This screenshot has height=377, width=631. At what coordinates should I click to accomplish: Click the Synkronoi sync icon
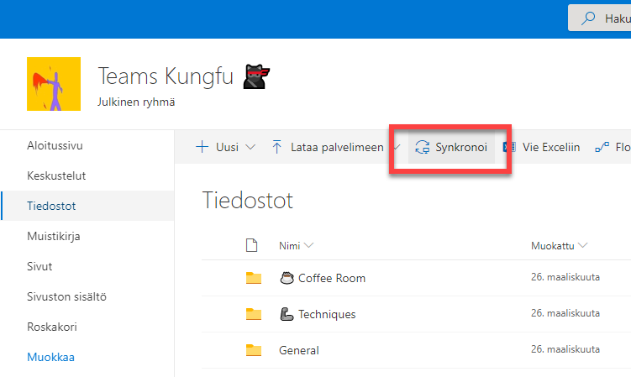tap(423, 147)
